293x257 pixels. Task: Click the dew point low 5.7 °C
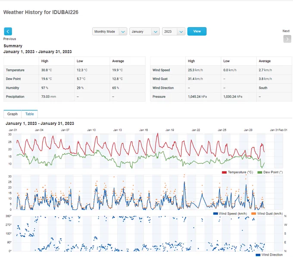point(81,79)
